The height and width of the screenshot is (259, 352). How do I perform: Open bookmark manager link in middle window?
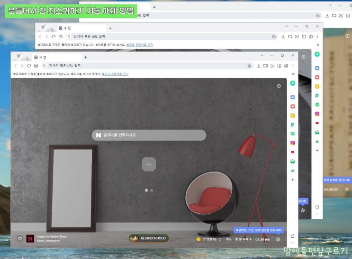(140, 45)
